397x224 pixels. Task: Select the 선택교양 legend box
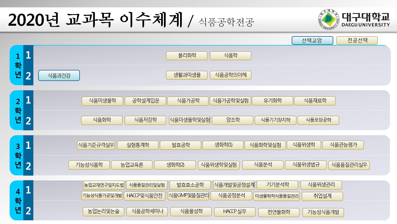(x=312, y=40)
